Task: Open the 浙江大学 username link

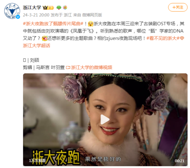Action: tap(32, 8)
